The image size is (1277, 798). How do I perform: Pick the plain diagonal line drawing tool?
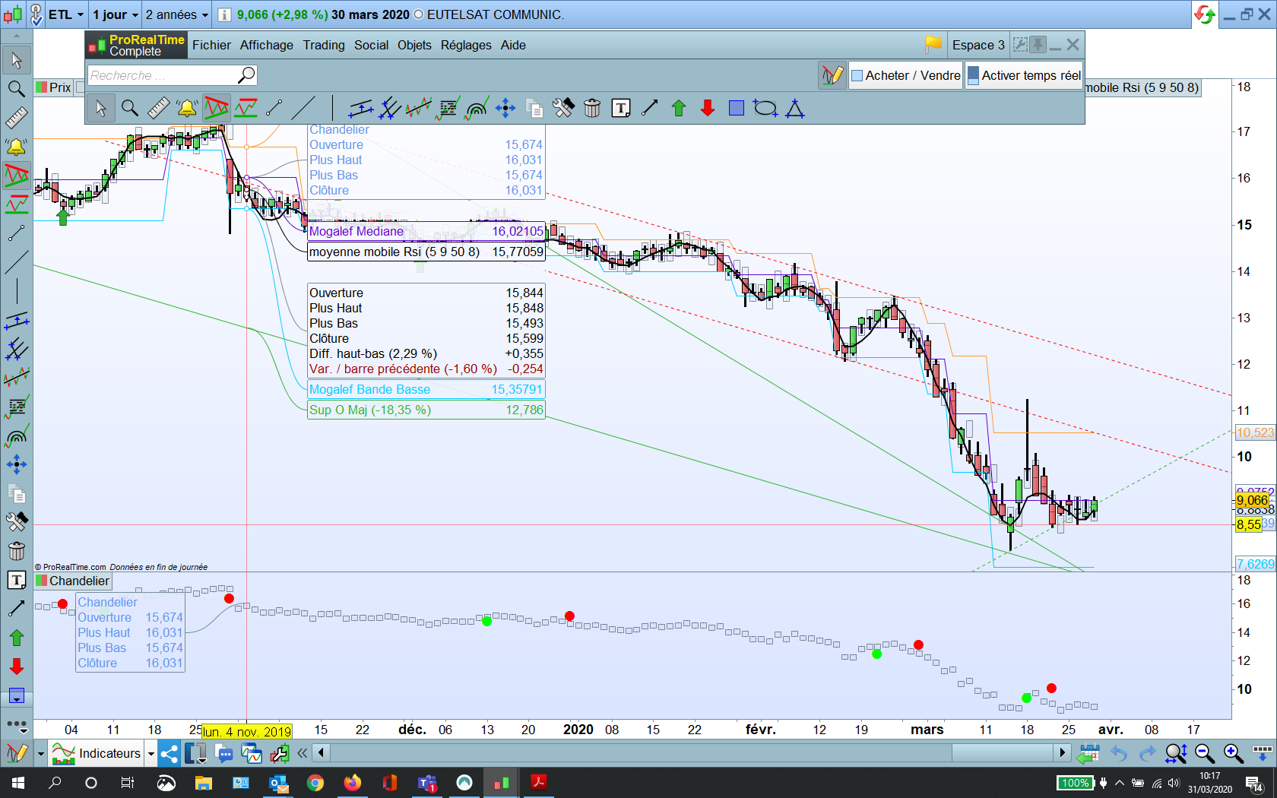[x=303, y=109]
